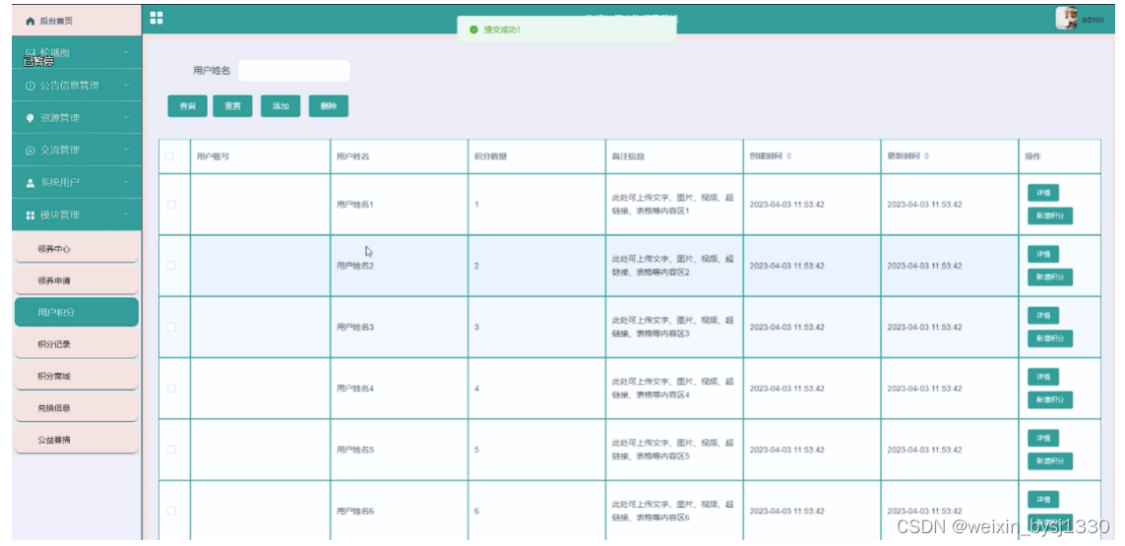The image size is (1125, 546).
Task: Click the 操作 column header
Action: (1032, 156)
